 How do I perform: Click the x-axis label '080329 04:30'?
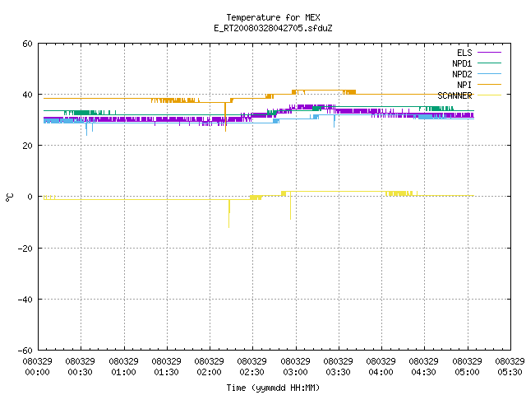(x=424, y=367)
